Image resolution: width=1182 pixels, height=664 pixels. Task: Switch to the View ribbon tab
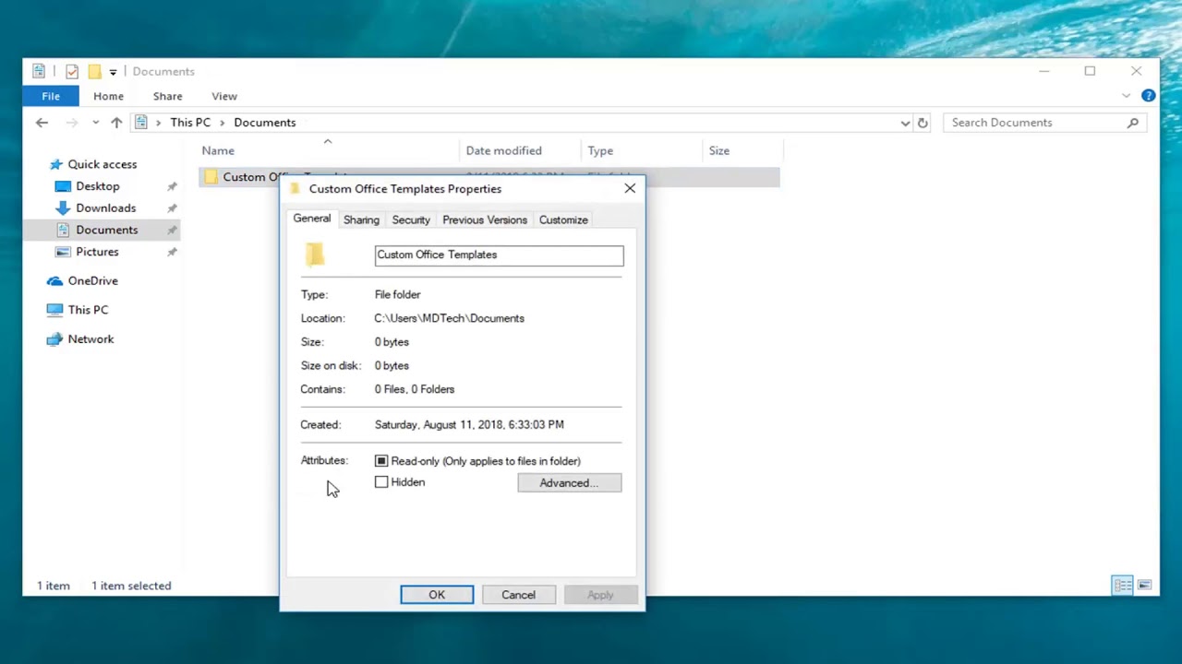(224, 96)
